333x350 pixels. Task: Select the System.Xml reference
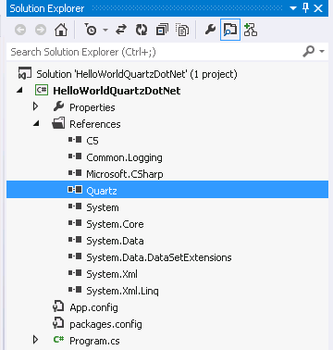click(112, 274)
